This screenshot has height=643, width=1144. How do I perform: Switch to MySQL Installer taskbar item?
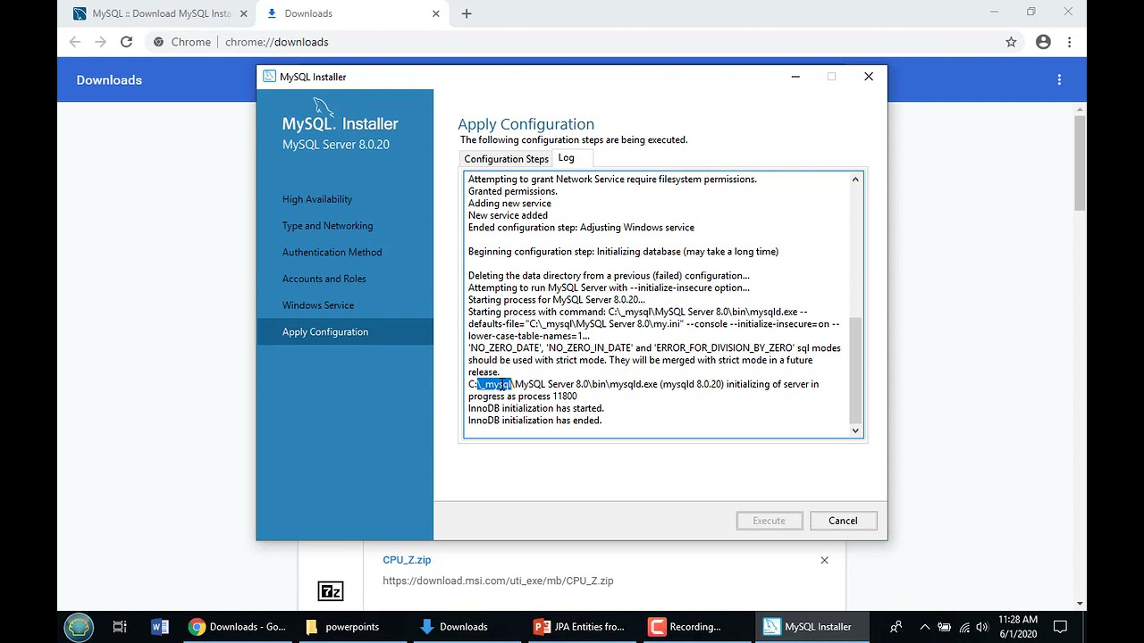click(812, 627)
